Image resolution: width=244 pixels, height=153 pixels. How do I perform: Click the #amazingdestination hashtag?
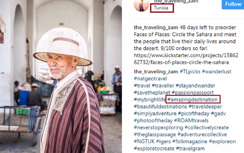click(x=193, y=100)
